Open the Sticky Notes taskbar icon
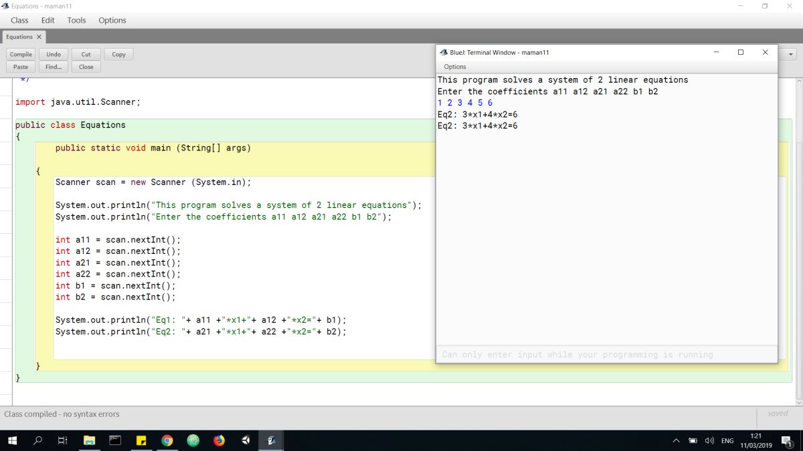This screenshot has height=451, width=803. click(x=141, y=441)
